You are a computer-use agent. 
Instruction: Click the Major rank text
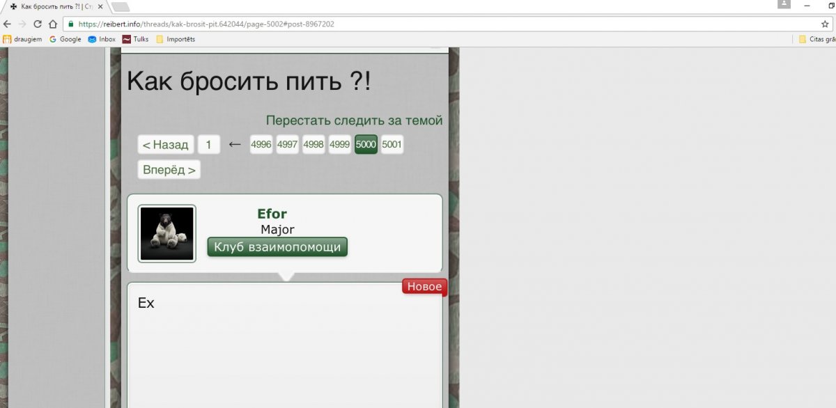click(277, 230)
